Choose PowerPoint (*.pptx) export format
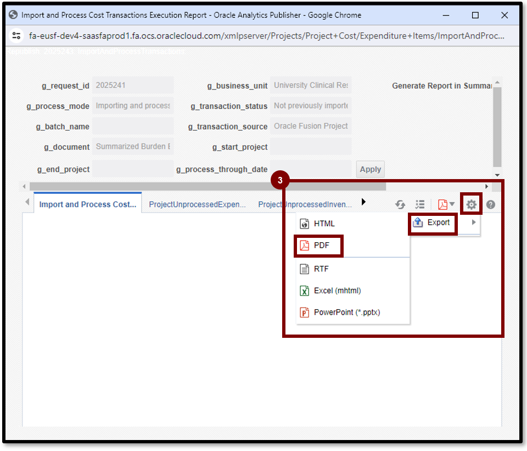Screen dimensions: 527x451 click(353, 313)
